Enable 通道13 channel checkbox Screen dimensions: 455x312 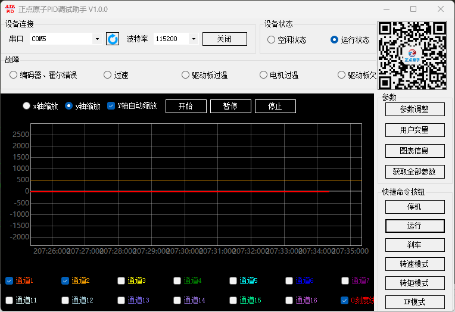tap(121, 300)
